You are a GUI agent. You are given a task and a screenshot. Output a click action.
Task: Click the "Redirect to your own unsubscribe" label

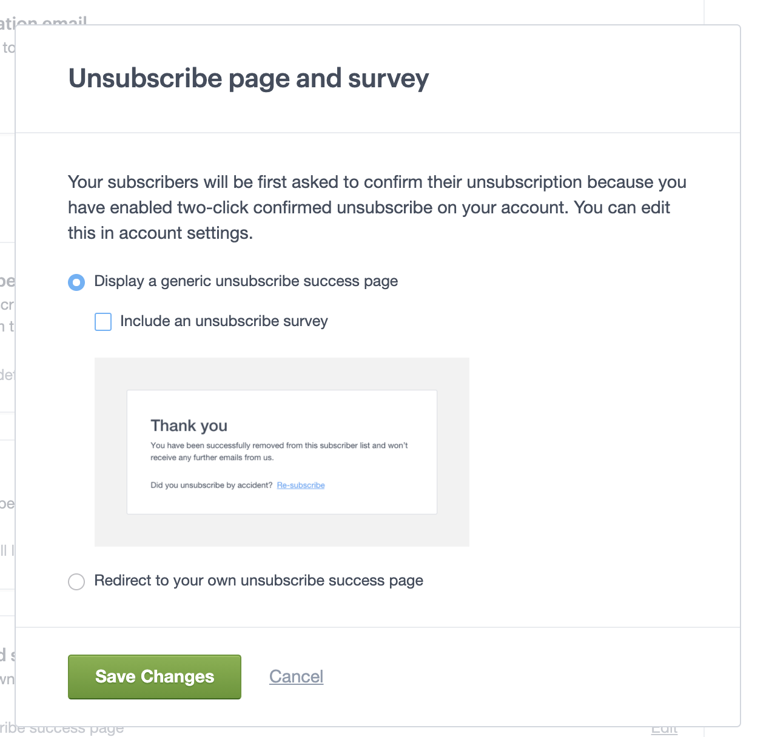pyautogui.click(x=258, y=581)
